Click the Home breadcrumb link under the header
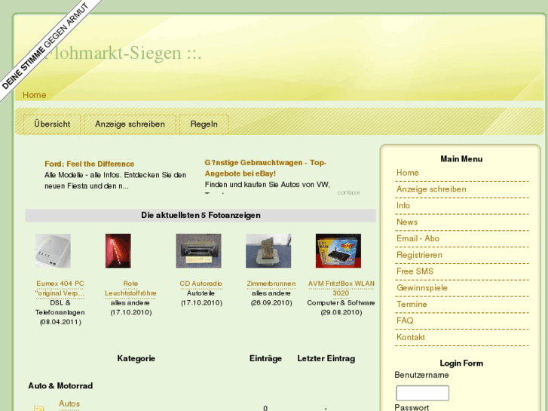The image size is (548, 411). tap(34, 95)
